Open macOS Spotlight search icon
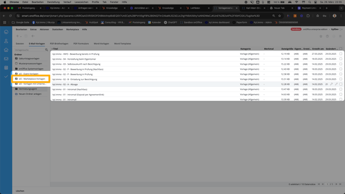Viewport: 345px width, 194px height. point(309,2)
